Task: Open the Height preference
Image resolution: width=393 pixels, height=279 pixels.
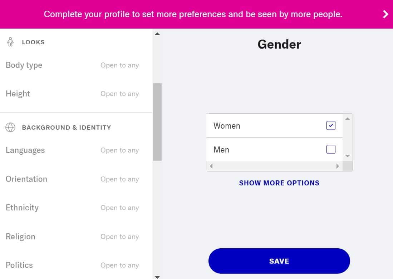Action: point(72,94)
